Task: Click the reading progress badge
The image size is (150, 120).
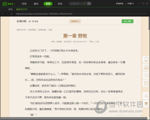Action: (x=75, y=21)
